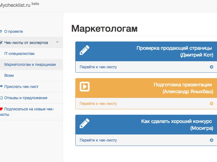The image size is (217, 162).
Task: Click the question mark icon beside О проекте
Action: coord(1,32)
